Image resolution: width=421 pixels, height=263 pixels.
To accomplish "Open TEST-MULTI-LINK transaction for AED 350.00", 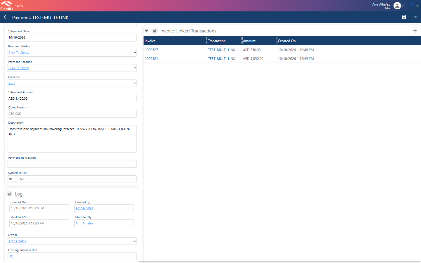I will tap(222, 50).
